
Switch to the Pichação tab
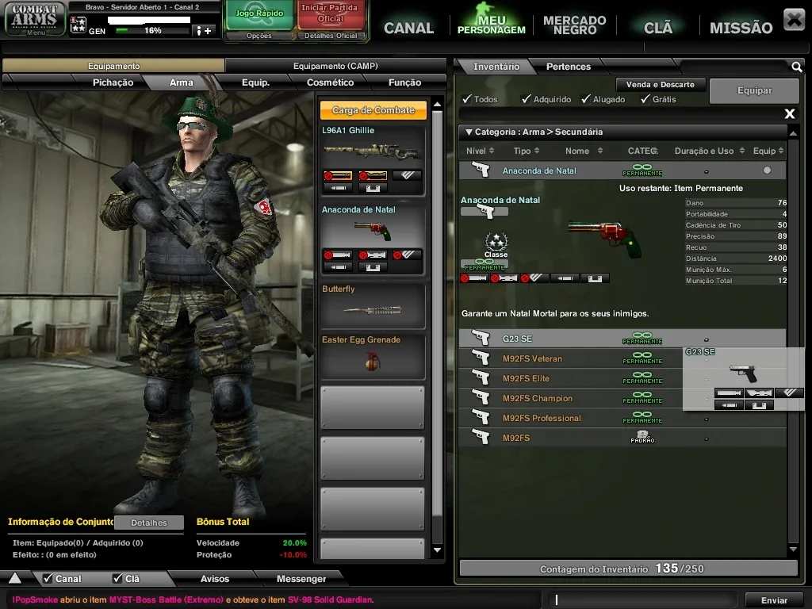113,82
